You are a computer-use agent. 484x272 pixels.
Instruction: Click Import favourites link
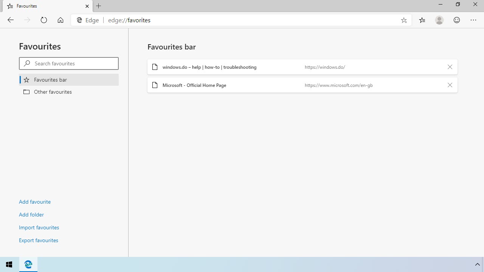pyautogui.click(x=39, y=227)
